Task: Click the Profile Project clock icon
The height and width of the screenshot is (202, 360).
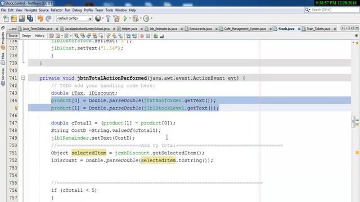Action: pyautogui.click(x=146, y=19)
